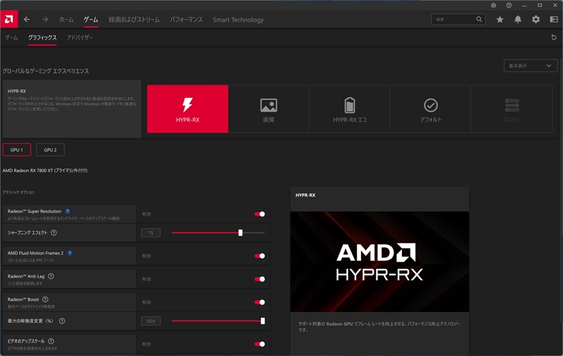Open the sidebar panel icon at top right
The image size is (563, 356).
554,20
